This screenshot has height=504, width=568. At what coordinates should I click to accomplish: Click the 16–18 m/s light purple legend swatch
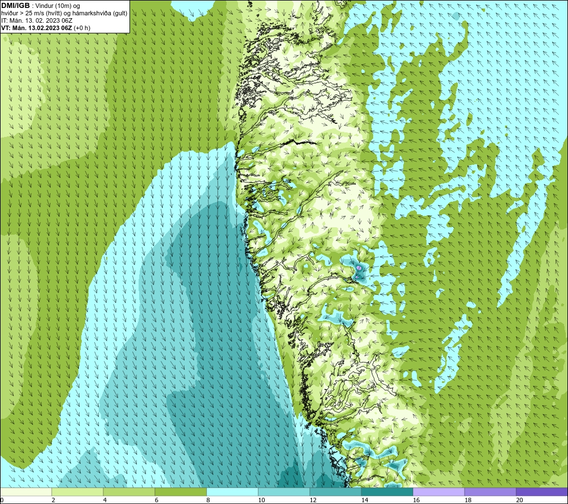pos(438,491)
